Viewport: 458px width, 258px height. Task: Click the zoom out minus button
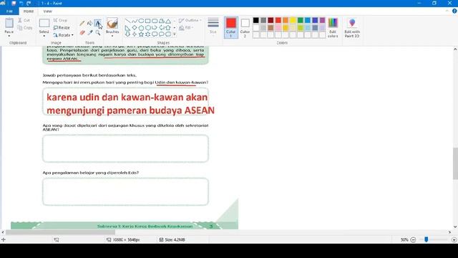pos(413,239)
